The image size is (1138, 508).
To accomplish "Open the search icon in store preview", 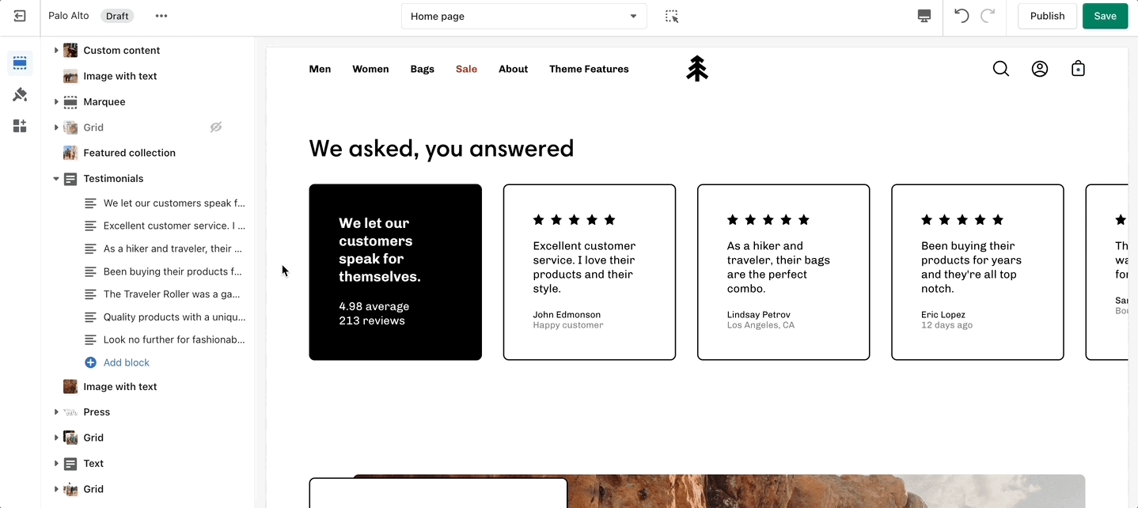I will tap(1000, 69).
